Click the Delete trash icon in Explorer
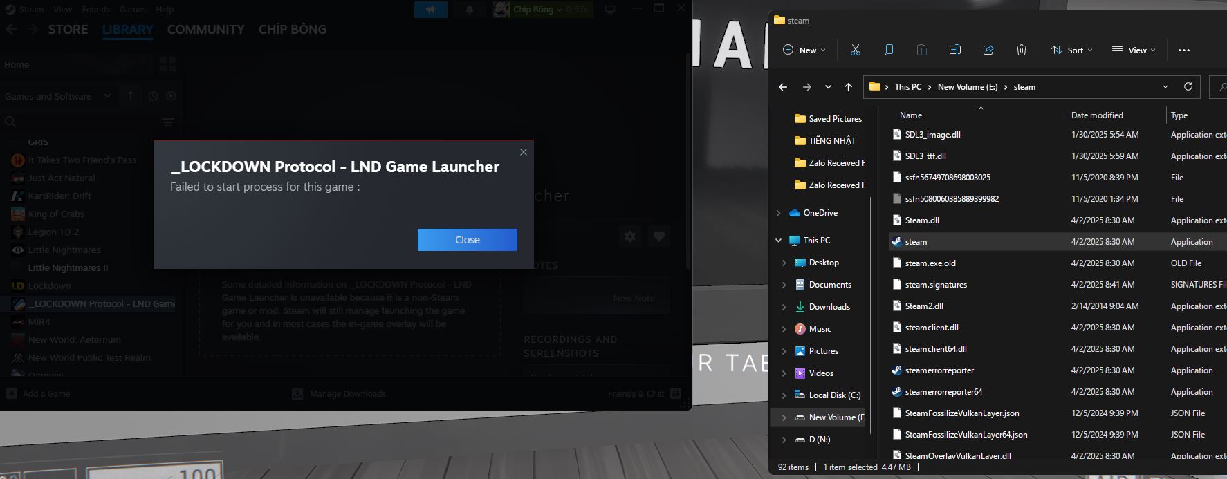Viewport: 1227px width, 479px height. (1022, 50)
